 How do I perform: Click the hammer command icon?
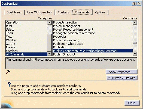click(x=8, y=72)
